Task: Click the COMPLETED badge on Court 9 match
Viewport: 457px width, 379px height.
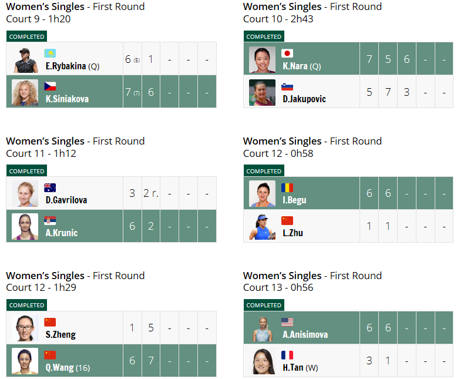Action: [27, 37]
